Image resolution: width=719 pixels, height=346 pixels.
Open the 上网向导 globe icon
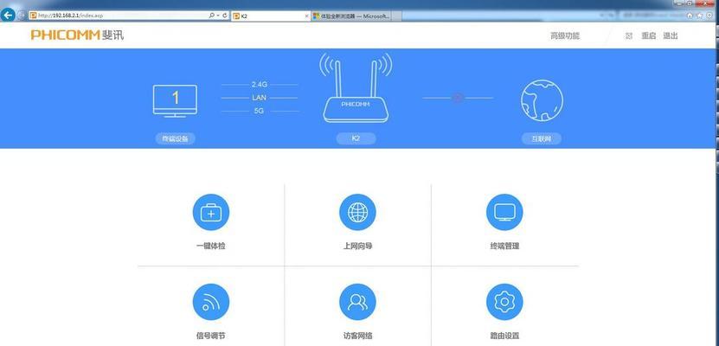(357, 212)
